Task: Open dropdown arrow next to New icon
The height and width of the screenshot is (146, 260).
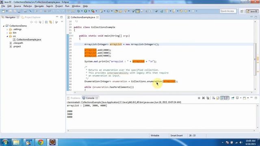Action: click(x=7, y=11)
